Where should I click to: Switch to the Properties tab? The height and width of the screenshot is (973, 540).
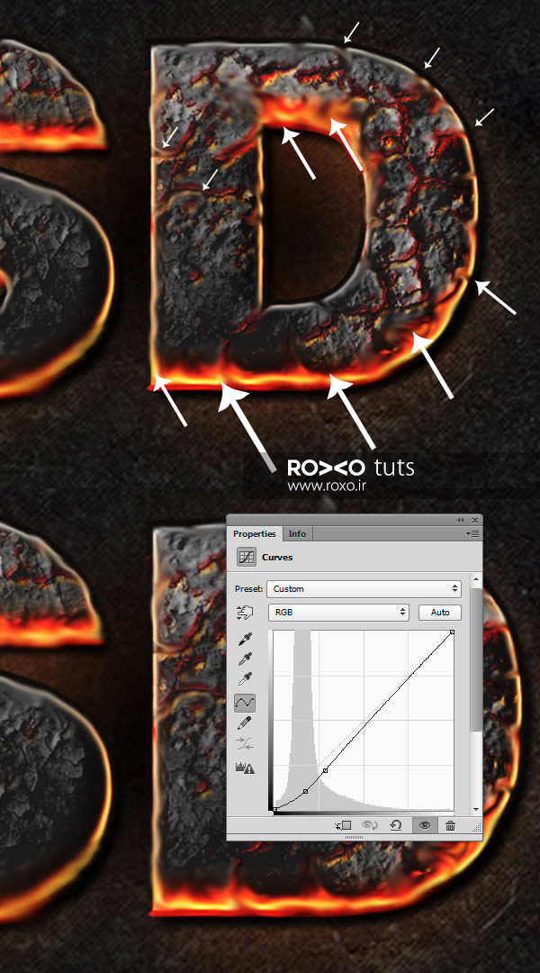click(254, 533)
